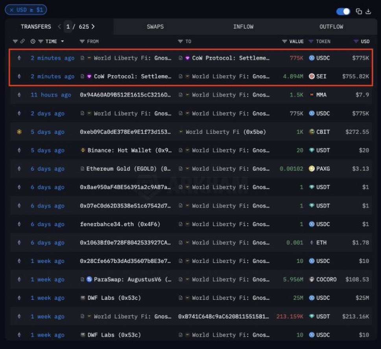The width and height of the screenshot is (381, 349).
Task: Open the TOKEN column filter
Action: point(311,42)
